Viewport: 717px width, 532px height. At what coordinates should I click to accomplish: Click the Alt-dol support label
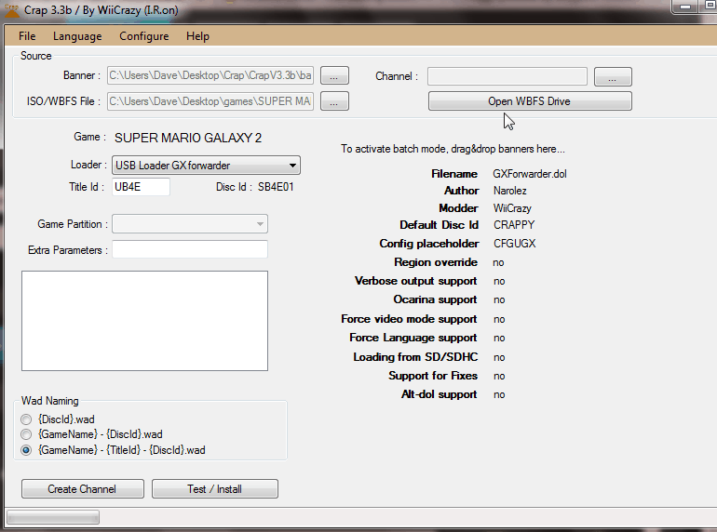coord(439,394)
